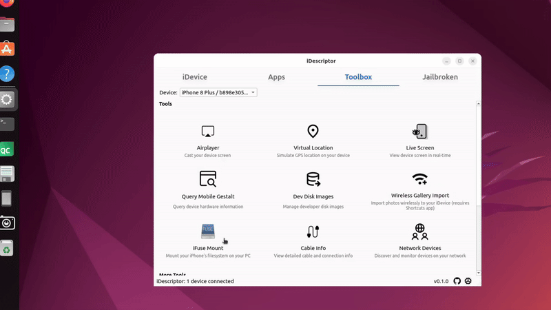Open Settings gear in the Ubuntu dock

click(7, 99)
